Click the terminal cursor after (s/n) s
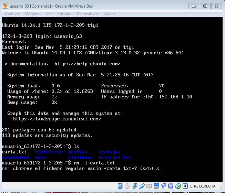 pos(161,171)
